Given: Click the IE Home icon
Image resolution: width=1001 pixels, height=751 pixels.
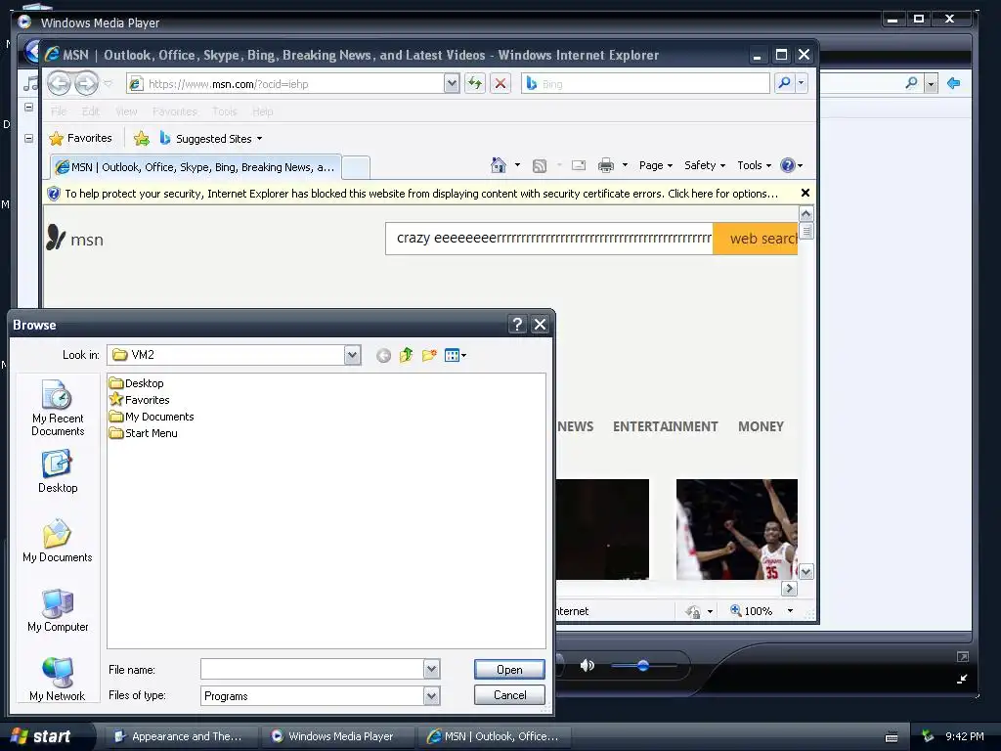Looking at the screenshot, I should pos(498,165).
